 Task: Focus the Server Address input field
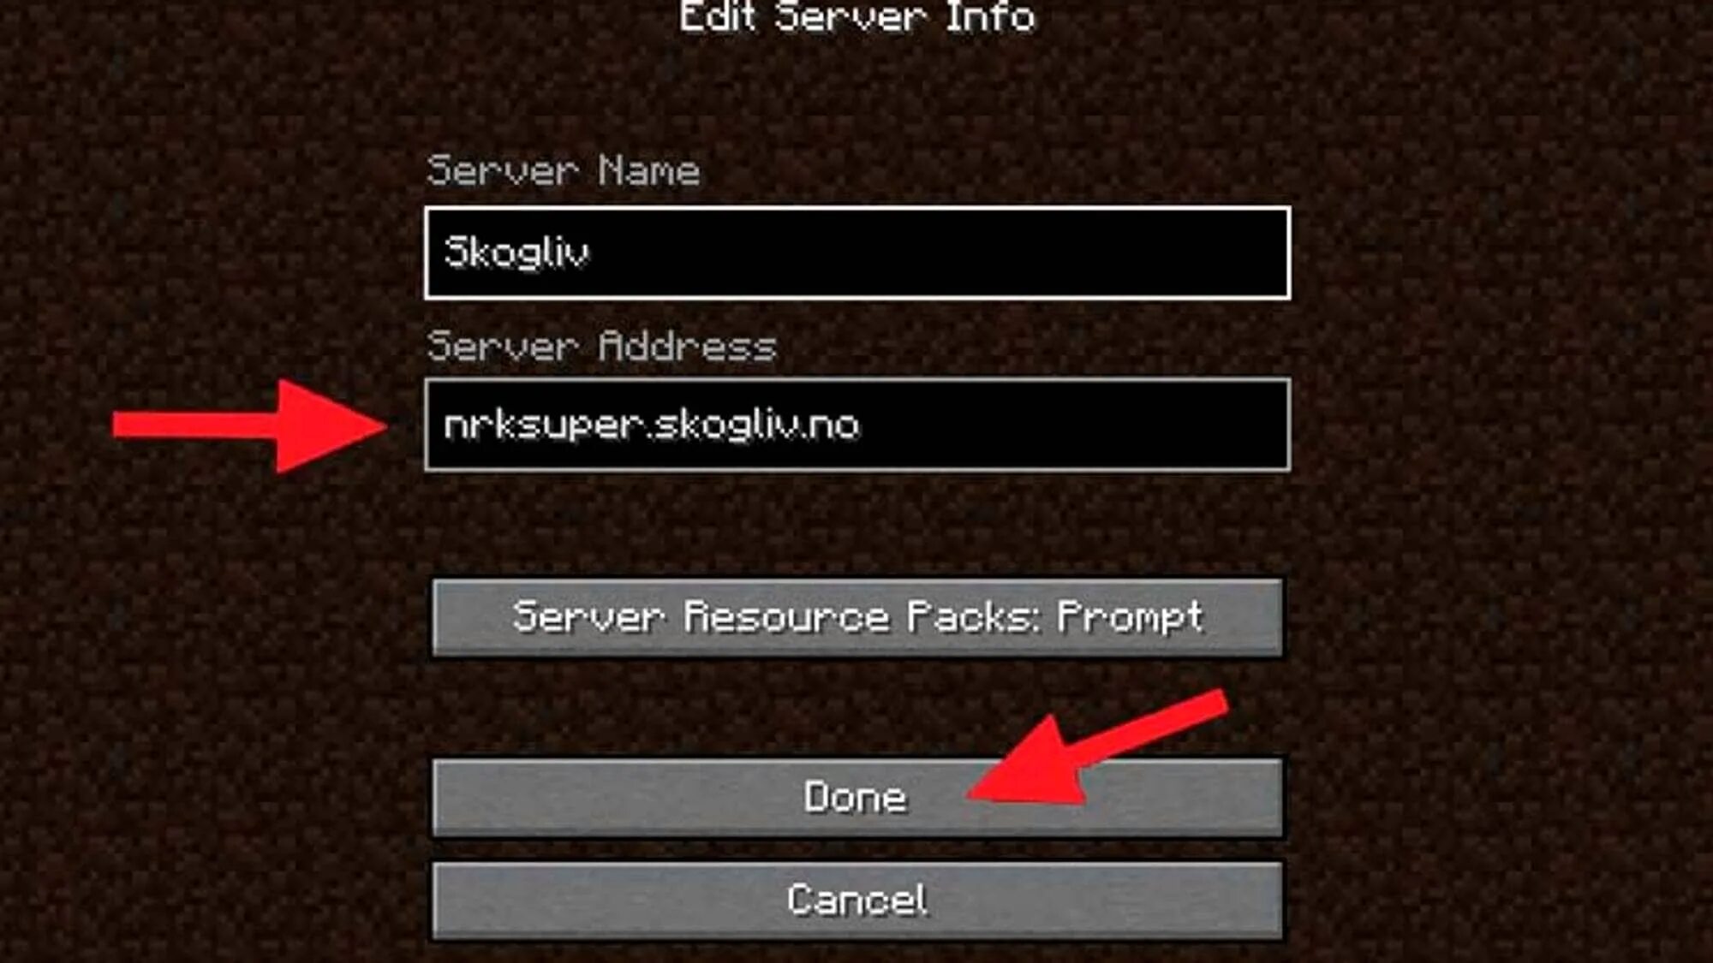click(857, 425)
